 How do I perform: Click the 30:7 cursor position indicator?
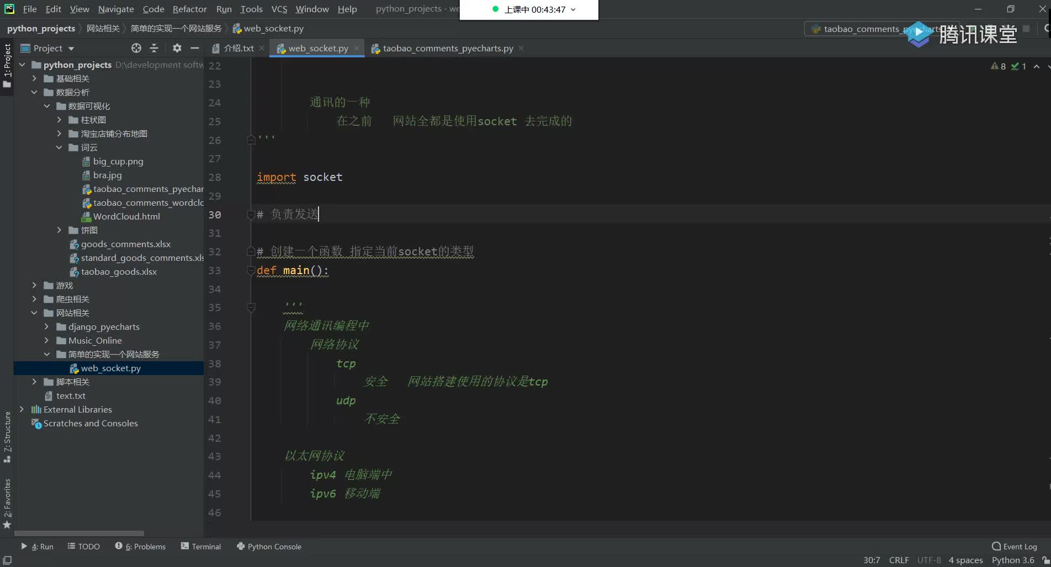[x=872, y=560]
